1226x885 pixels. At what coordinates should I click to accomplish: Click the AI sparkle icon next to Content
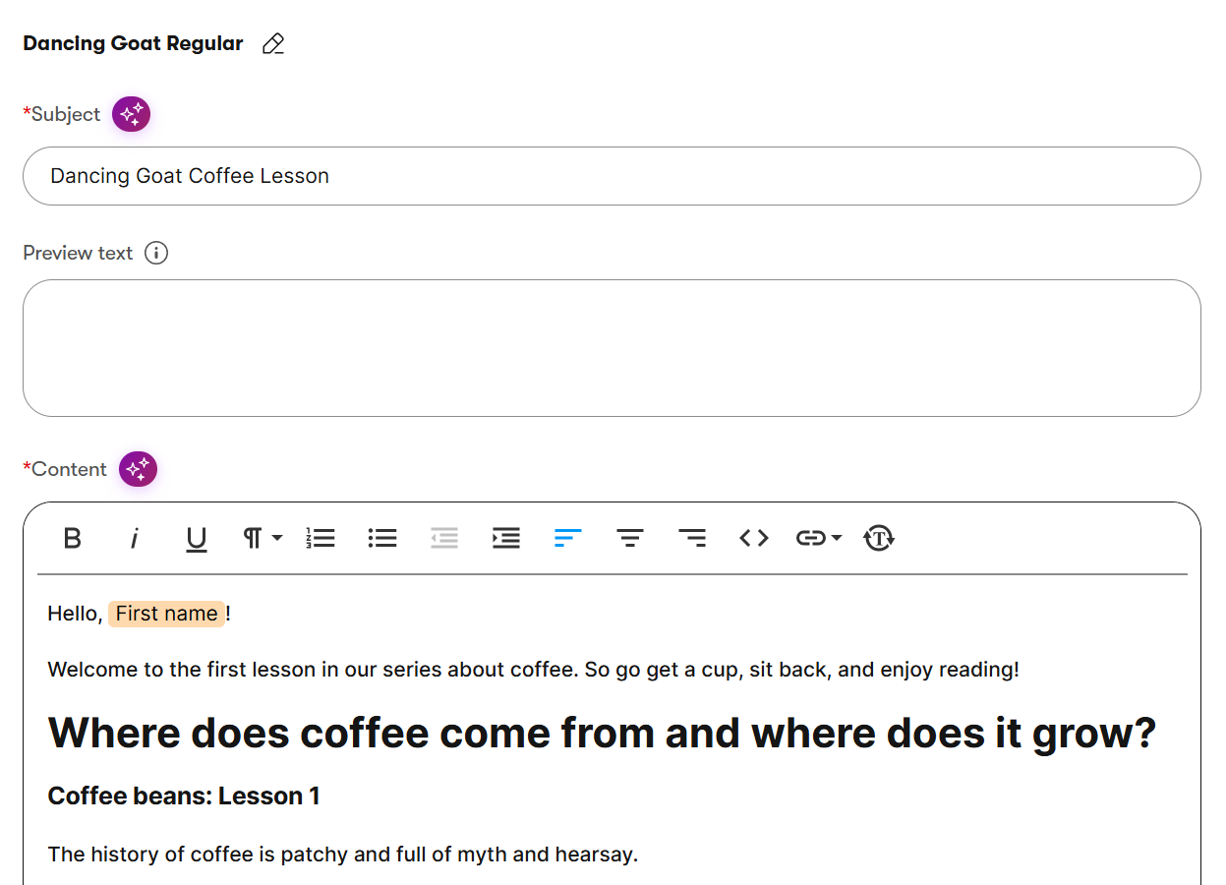[x=138, y=469]
